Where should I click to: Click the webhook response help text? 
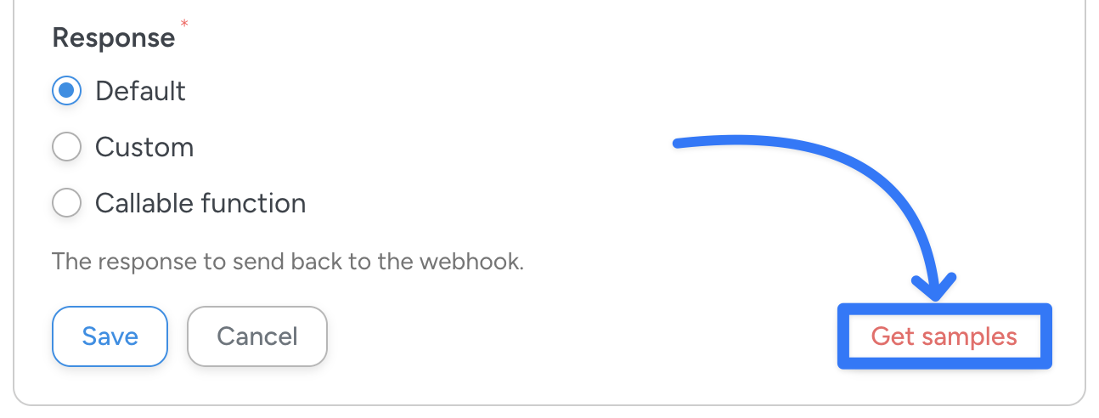[287, 260]
